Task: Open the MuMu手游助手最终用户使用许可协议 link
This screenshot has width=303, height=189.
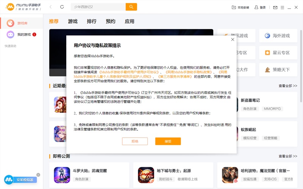Action: [129, 72]
